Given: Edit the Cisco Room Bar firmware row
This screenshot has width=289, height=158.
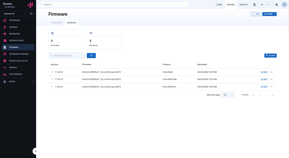Looking at the screenshot, I should click(x=264, y=79).
